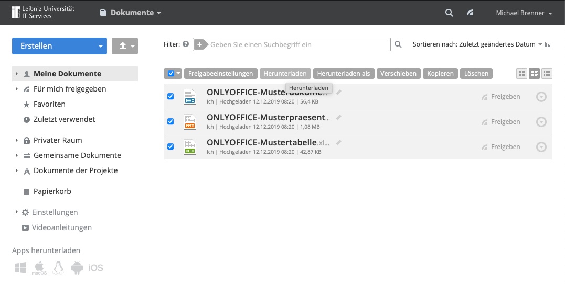
Task: Open the XLSX file icon of Mustertabelle
Action: [x=190, y=147]
